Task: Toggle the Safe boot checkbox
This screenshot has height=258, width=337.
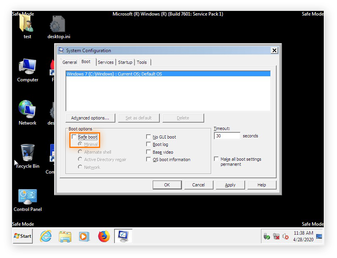Action: [x=74, y=137]
